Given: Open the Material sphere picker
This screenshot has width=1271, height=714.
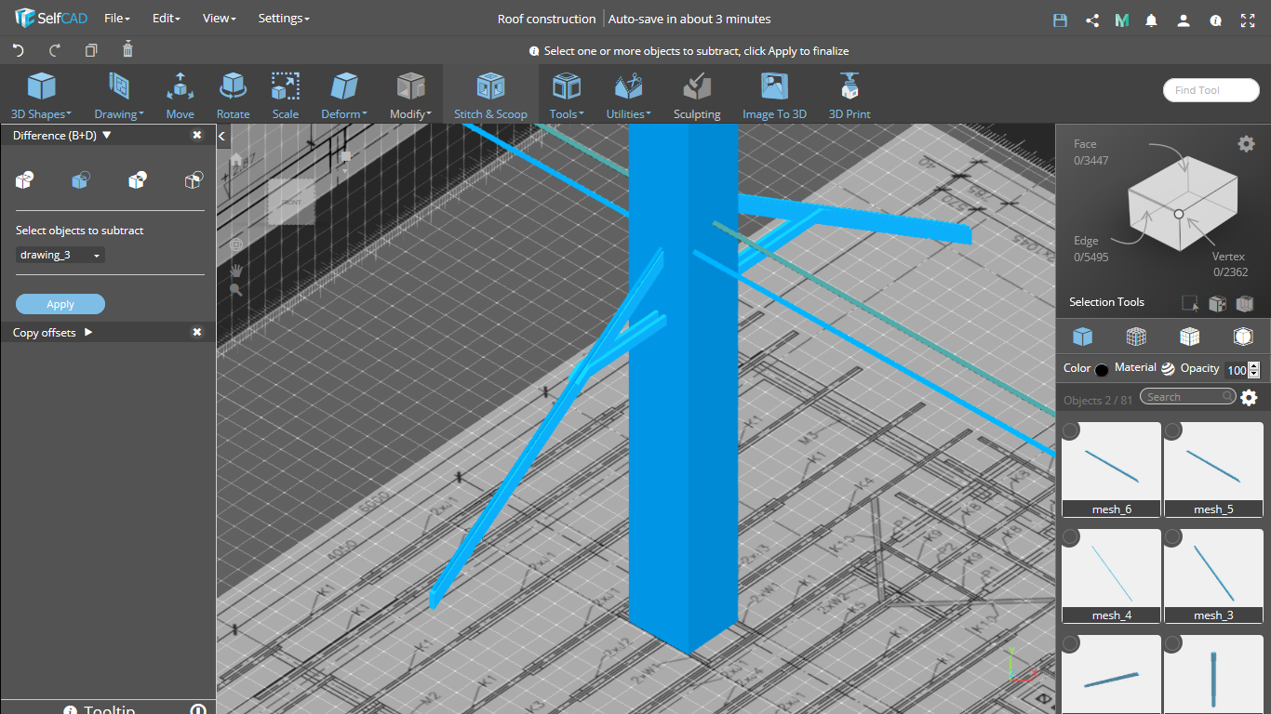Looking at the screenshot, I should click(1168, 369).
